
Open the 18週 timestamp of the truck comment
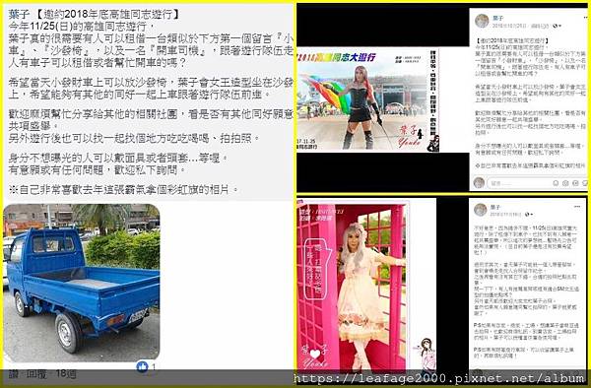(66, 373)
